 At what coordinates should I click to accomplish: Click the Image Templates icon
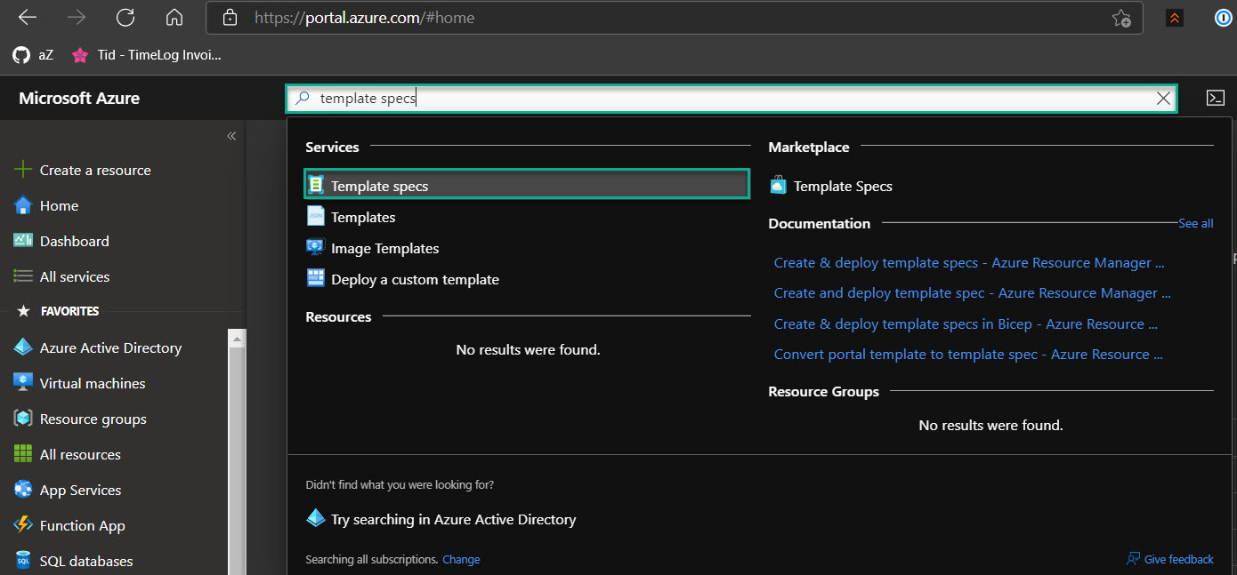tap(316, 248)
